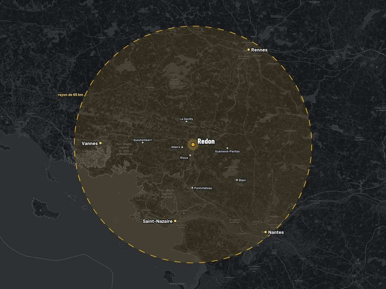Image resolution: width=386 pixels, height=289 pixels.
Task: Click the yellow Saint-Nazaire marker dot
Action: click(x=175, y=221)
